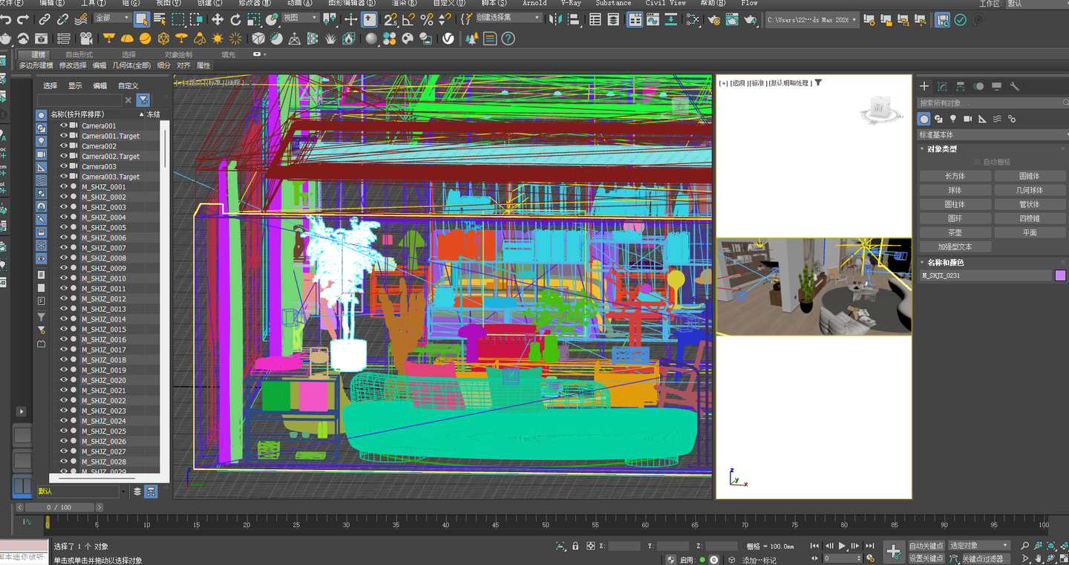Open the Curve Editor icon

[x=653, y=20]
